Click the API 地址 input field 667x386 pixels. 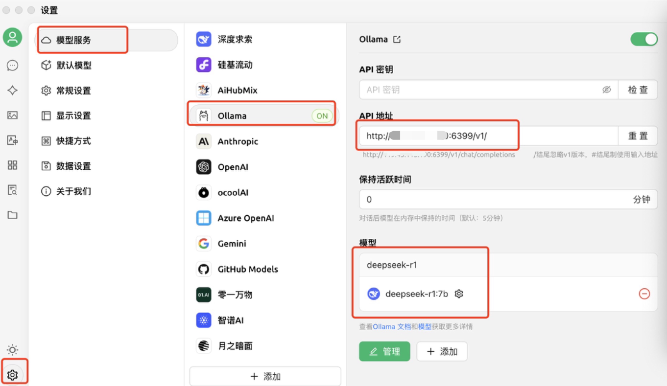[x=488, y=136]
